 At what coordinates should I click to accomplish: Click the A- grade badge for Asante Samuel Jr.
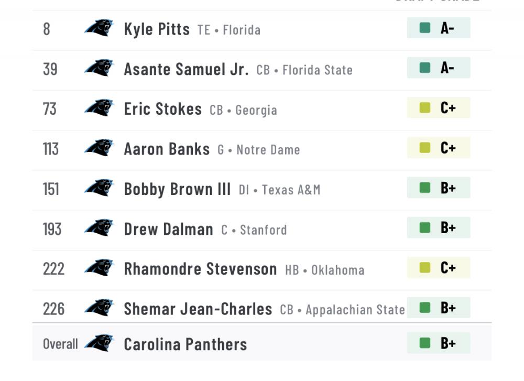tap(439, 68)
